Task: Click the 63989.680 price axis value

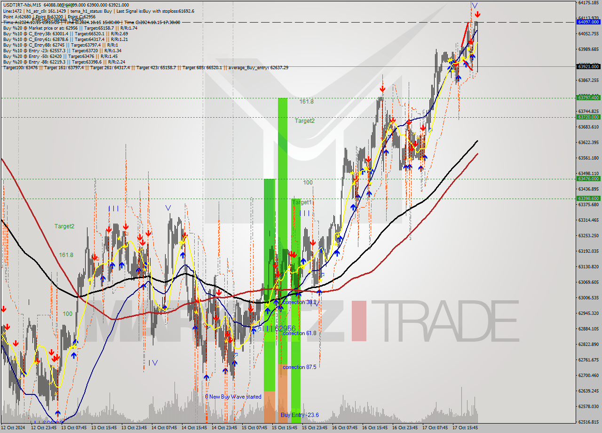Action: click(x=588, y=49)
